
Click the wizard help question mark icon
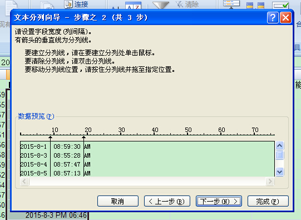click(273, 18)
